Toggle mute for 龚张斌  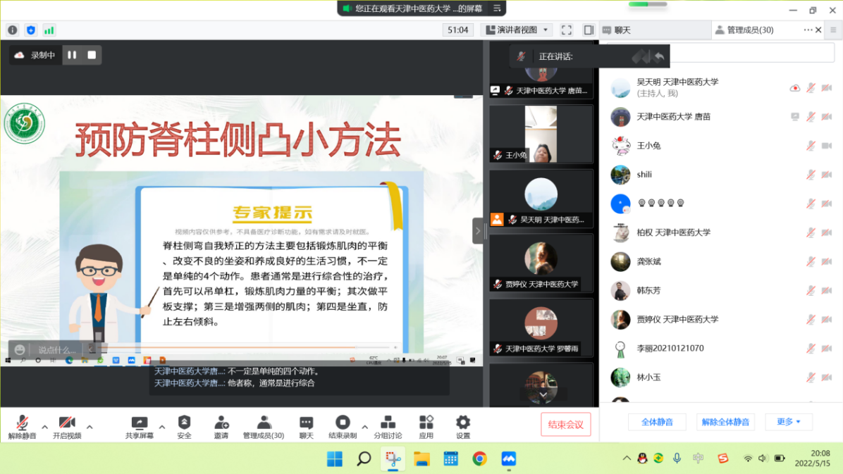click(811, 262)
